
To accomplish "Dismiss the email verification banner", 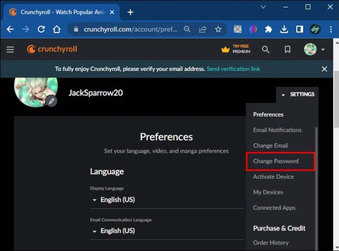I will click(324, 69).
